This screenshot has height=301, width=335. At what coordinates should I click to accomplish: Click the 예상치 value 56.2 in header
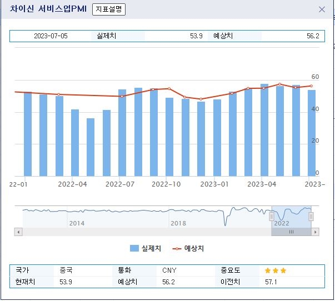(x=313, y=36)
